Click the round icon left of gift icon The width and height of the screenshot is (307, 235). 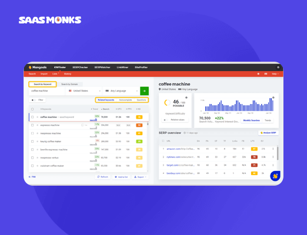tap(258, 74)
